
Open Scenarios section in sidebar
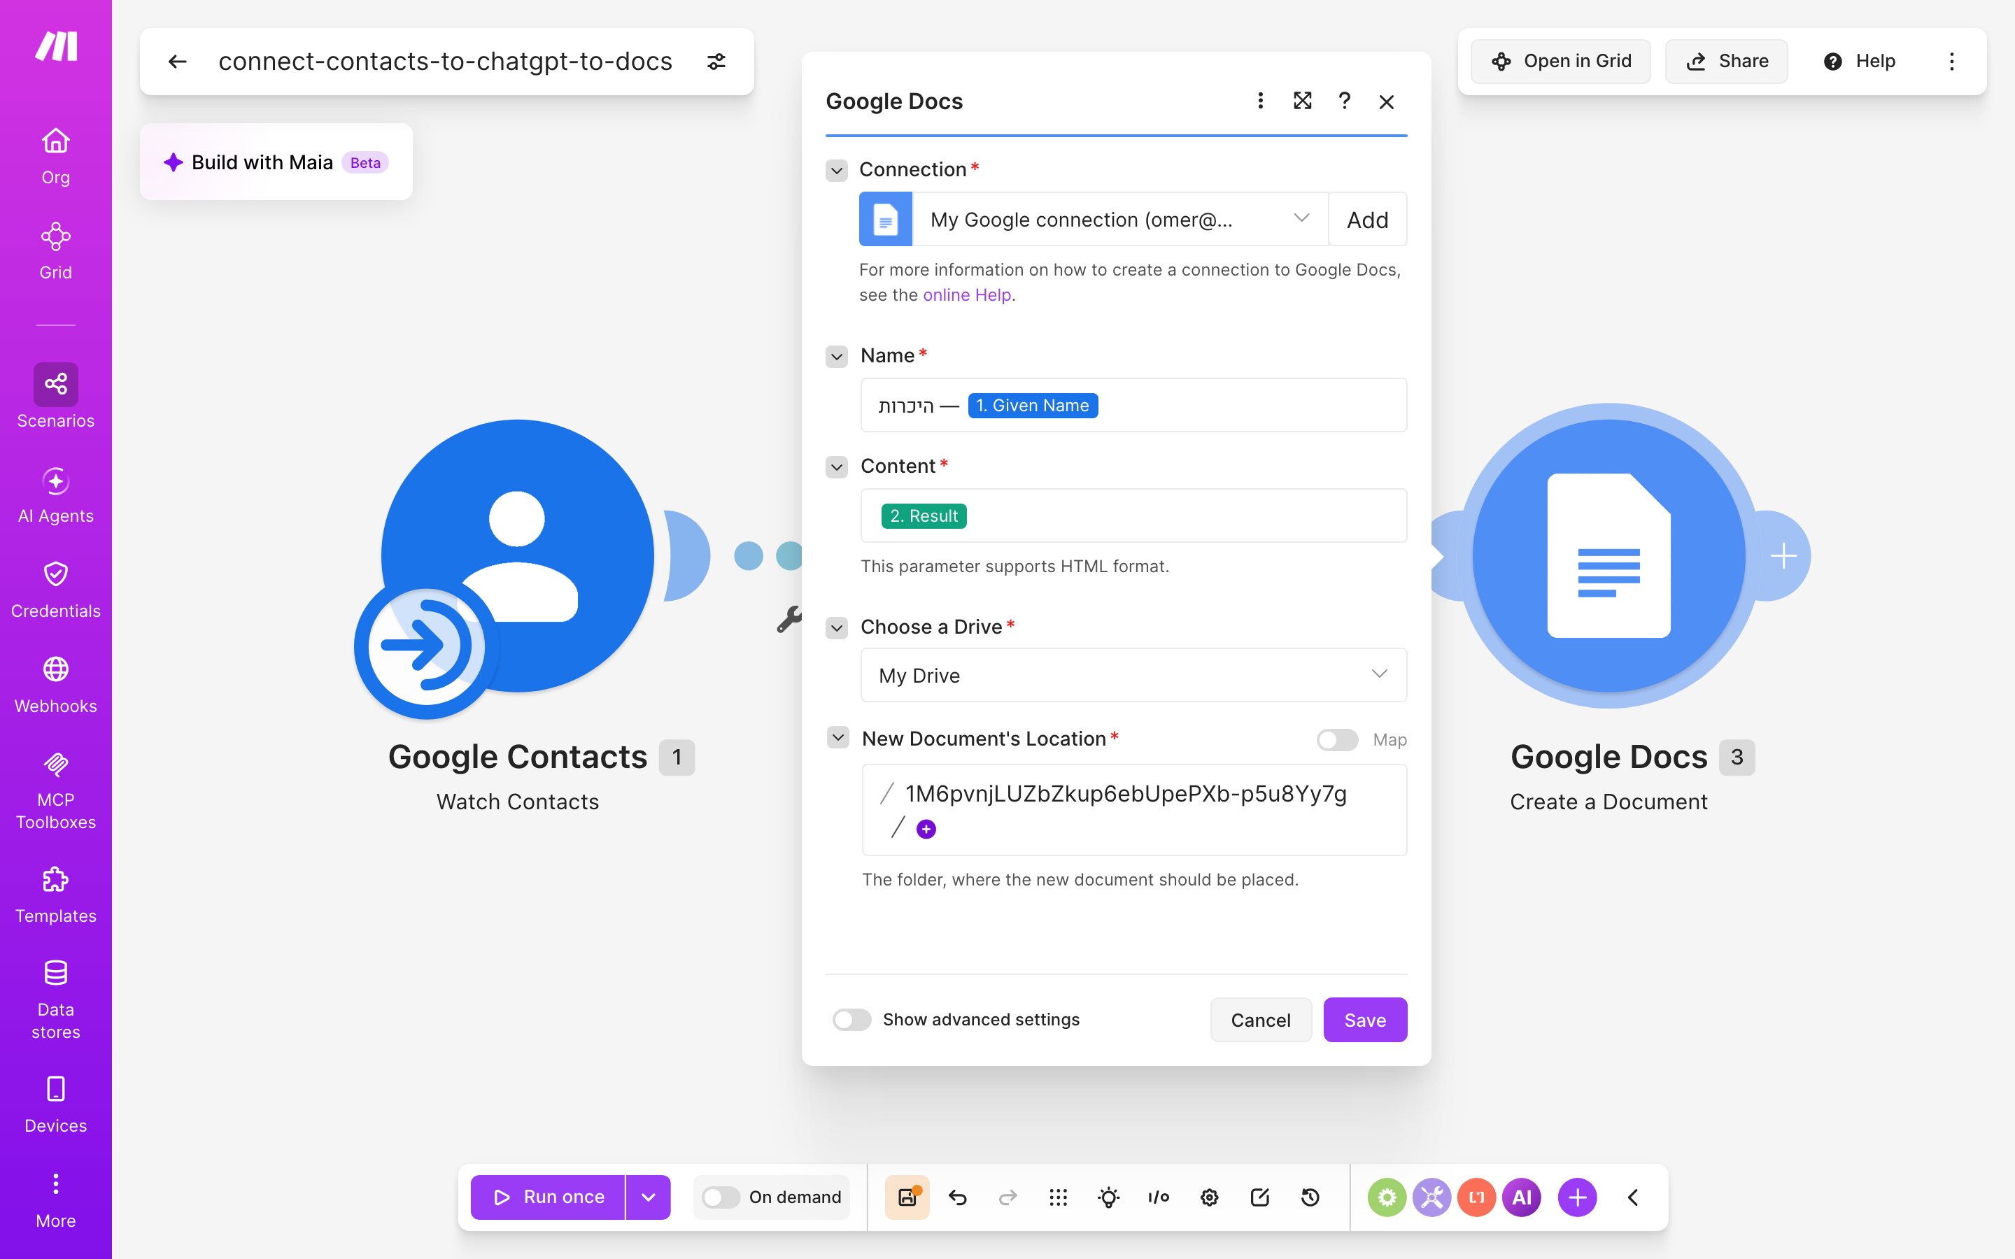point(56,397)
